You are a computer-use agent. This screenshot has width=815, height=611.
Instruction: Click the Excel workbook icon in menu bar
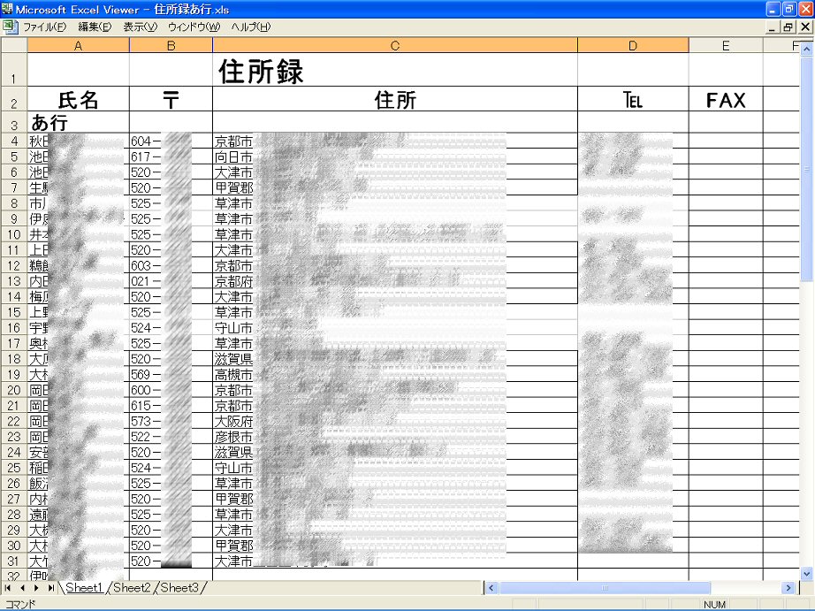[x=9, y=27]
